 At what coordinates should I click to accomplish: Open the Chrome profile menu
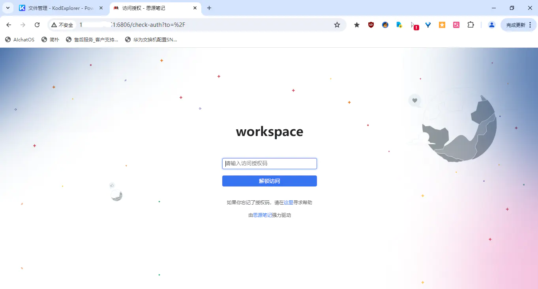click(x=492, y=25)
